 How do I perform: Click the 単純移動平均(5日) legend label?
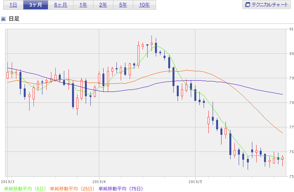click(25, 188)
